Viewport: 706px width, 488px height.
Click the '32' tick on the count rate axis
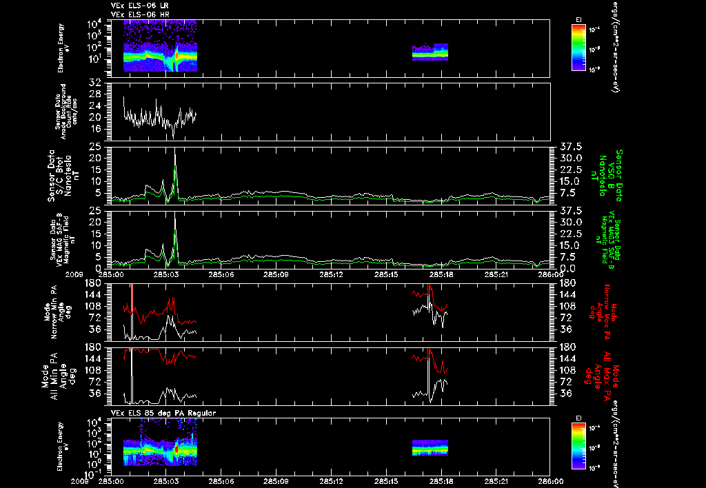tap(95, 83)
